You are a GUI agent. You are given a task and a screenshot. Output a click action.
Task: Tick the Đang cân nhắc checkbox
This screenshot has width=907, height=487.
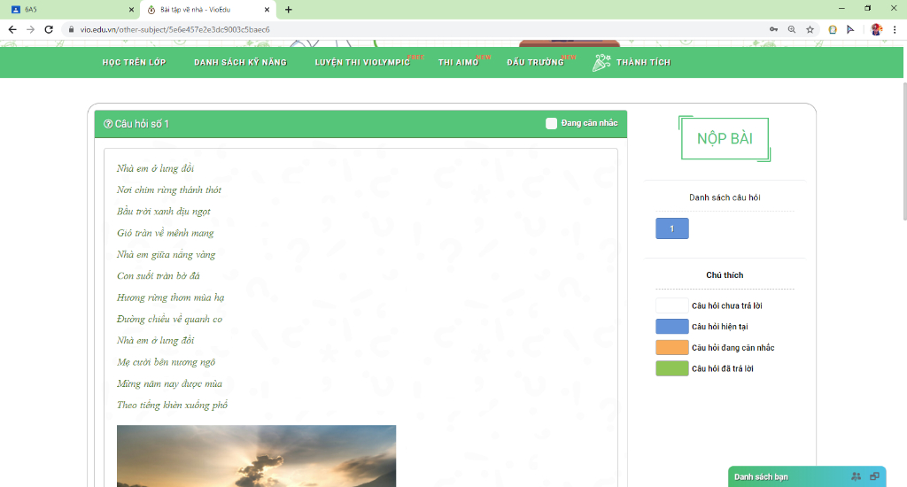[551, 123]
